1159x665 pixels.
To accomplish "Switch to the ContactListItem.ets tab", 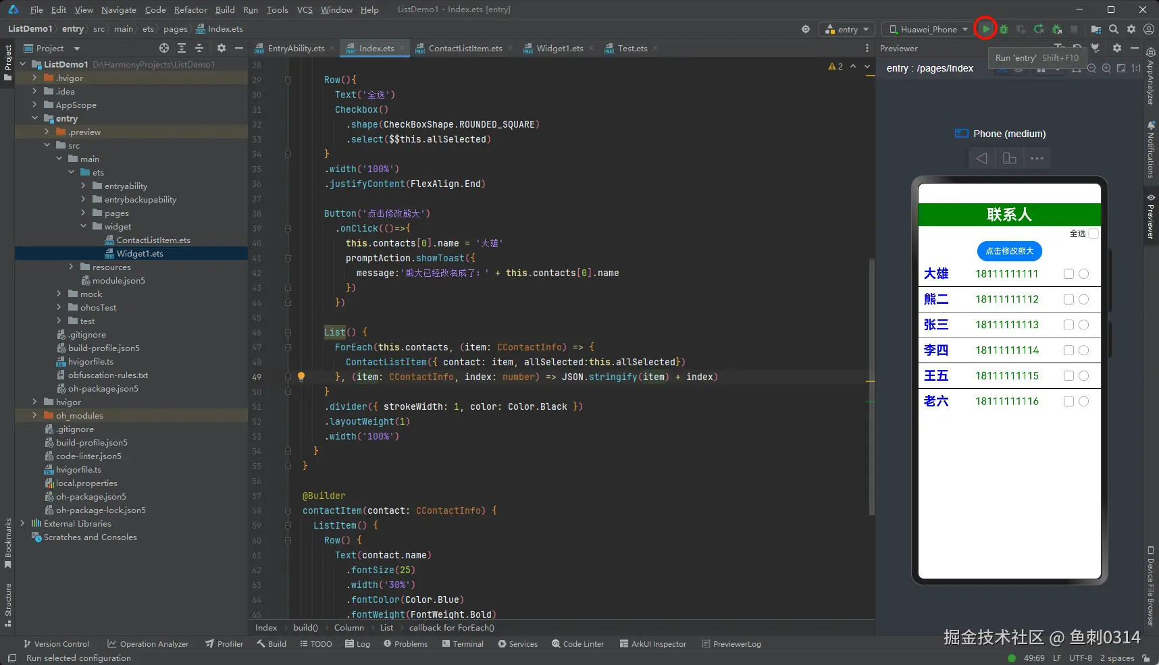I will (465, 48).
